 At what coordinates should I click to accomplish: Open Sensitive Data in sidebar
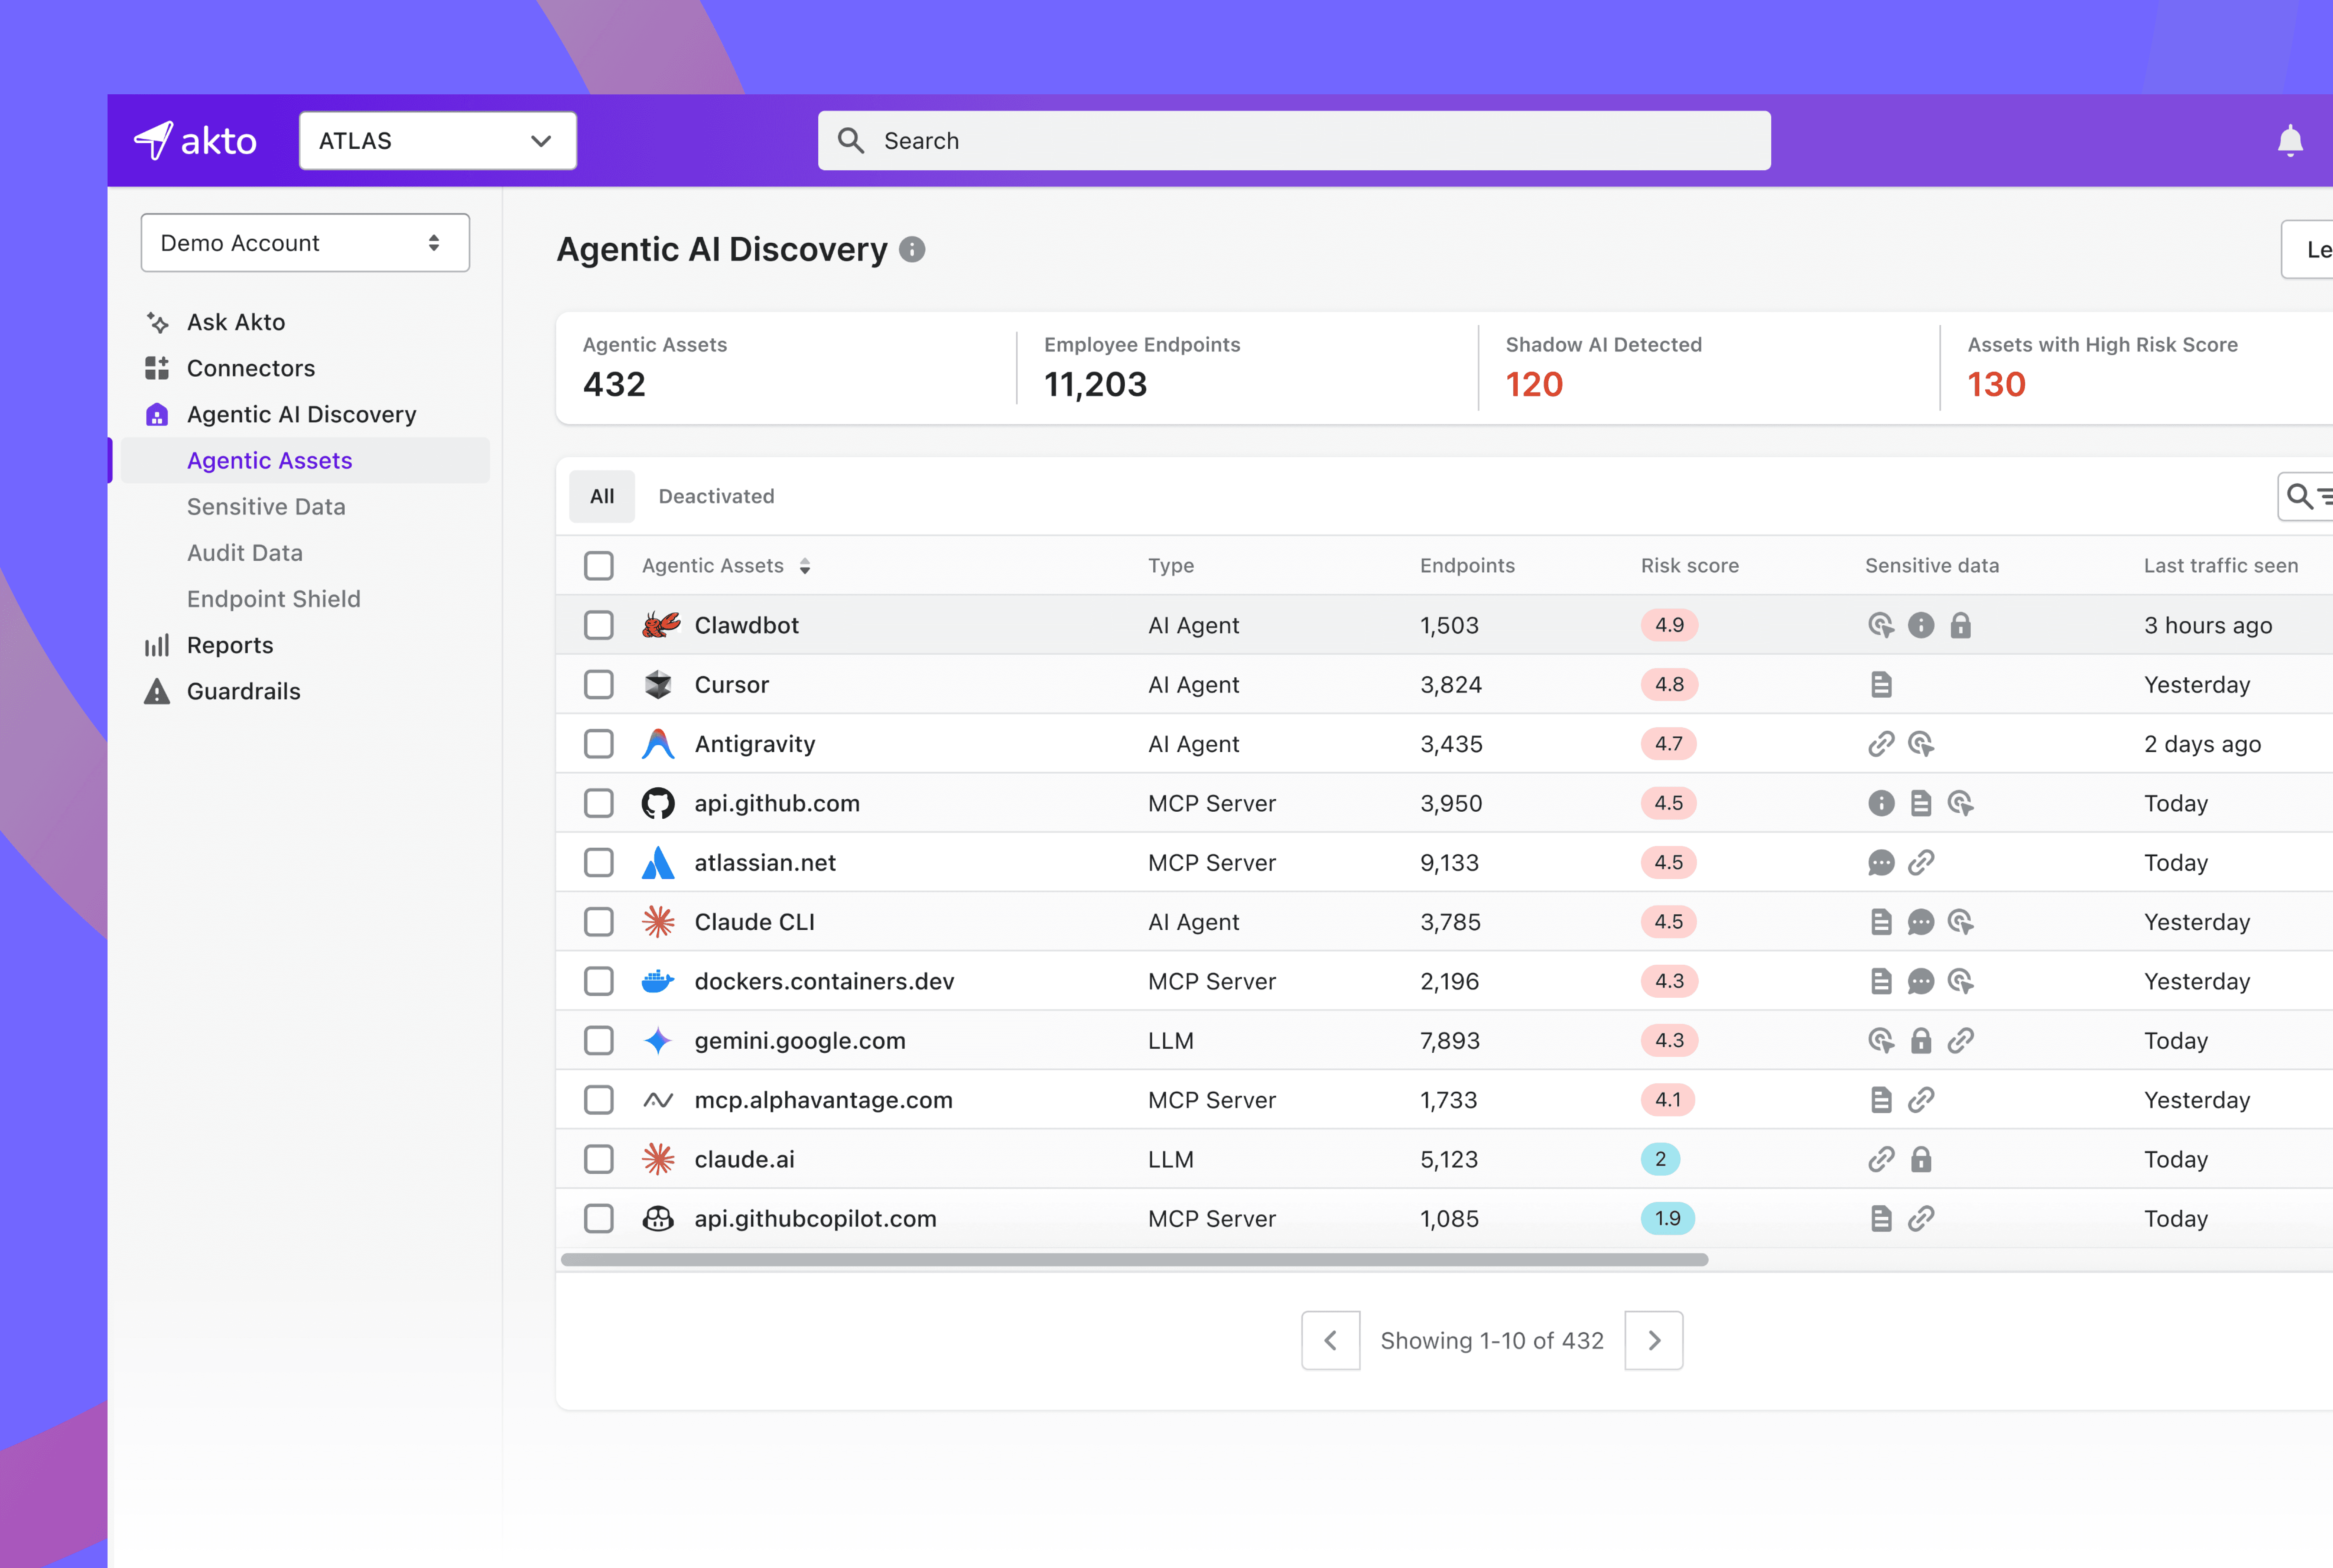coord(266,507)
